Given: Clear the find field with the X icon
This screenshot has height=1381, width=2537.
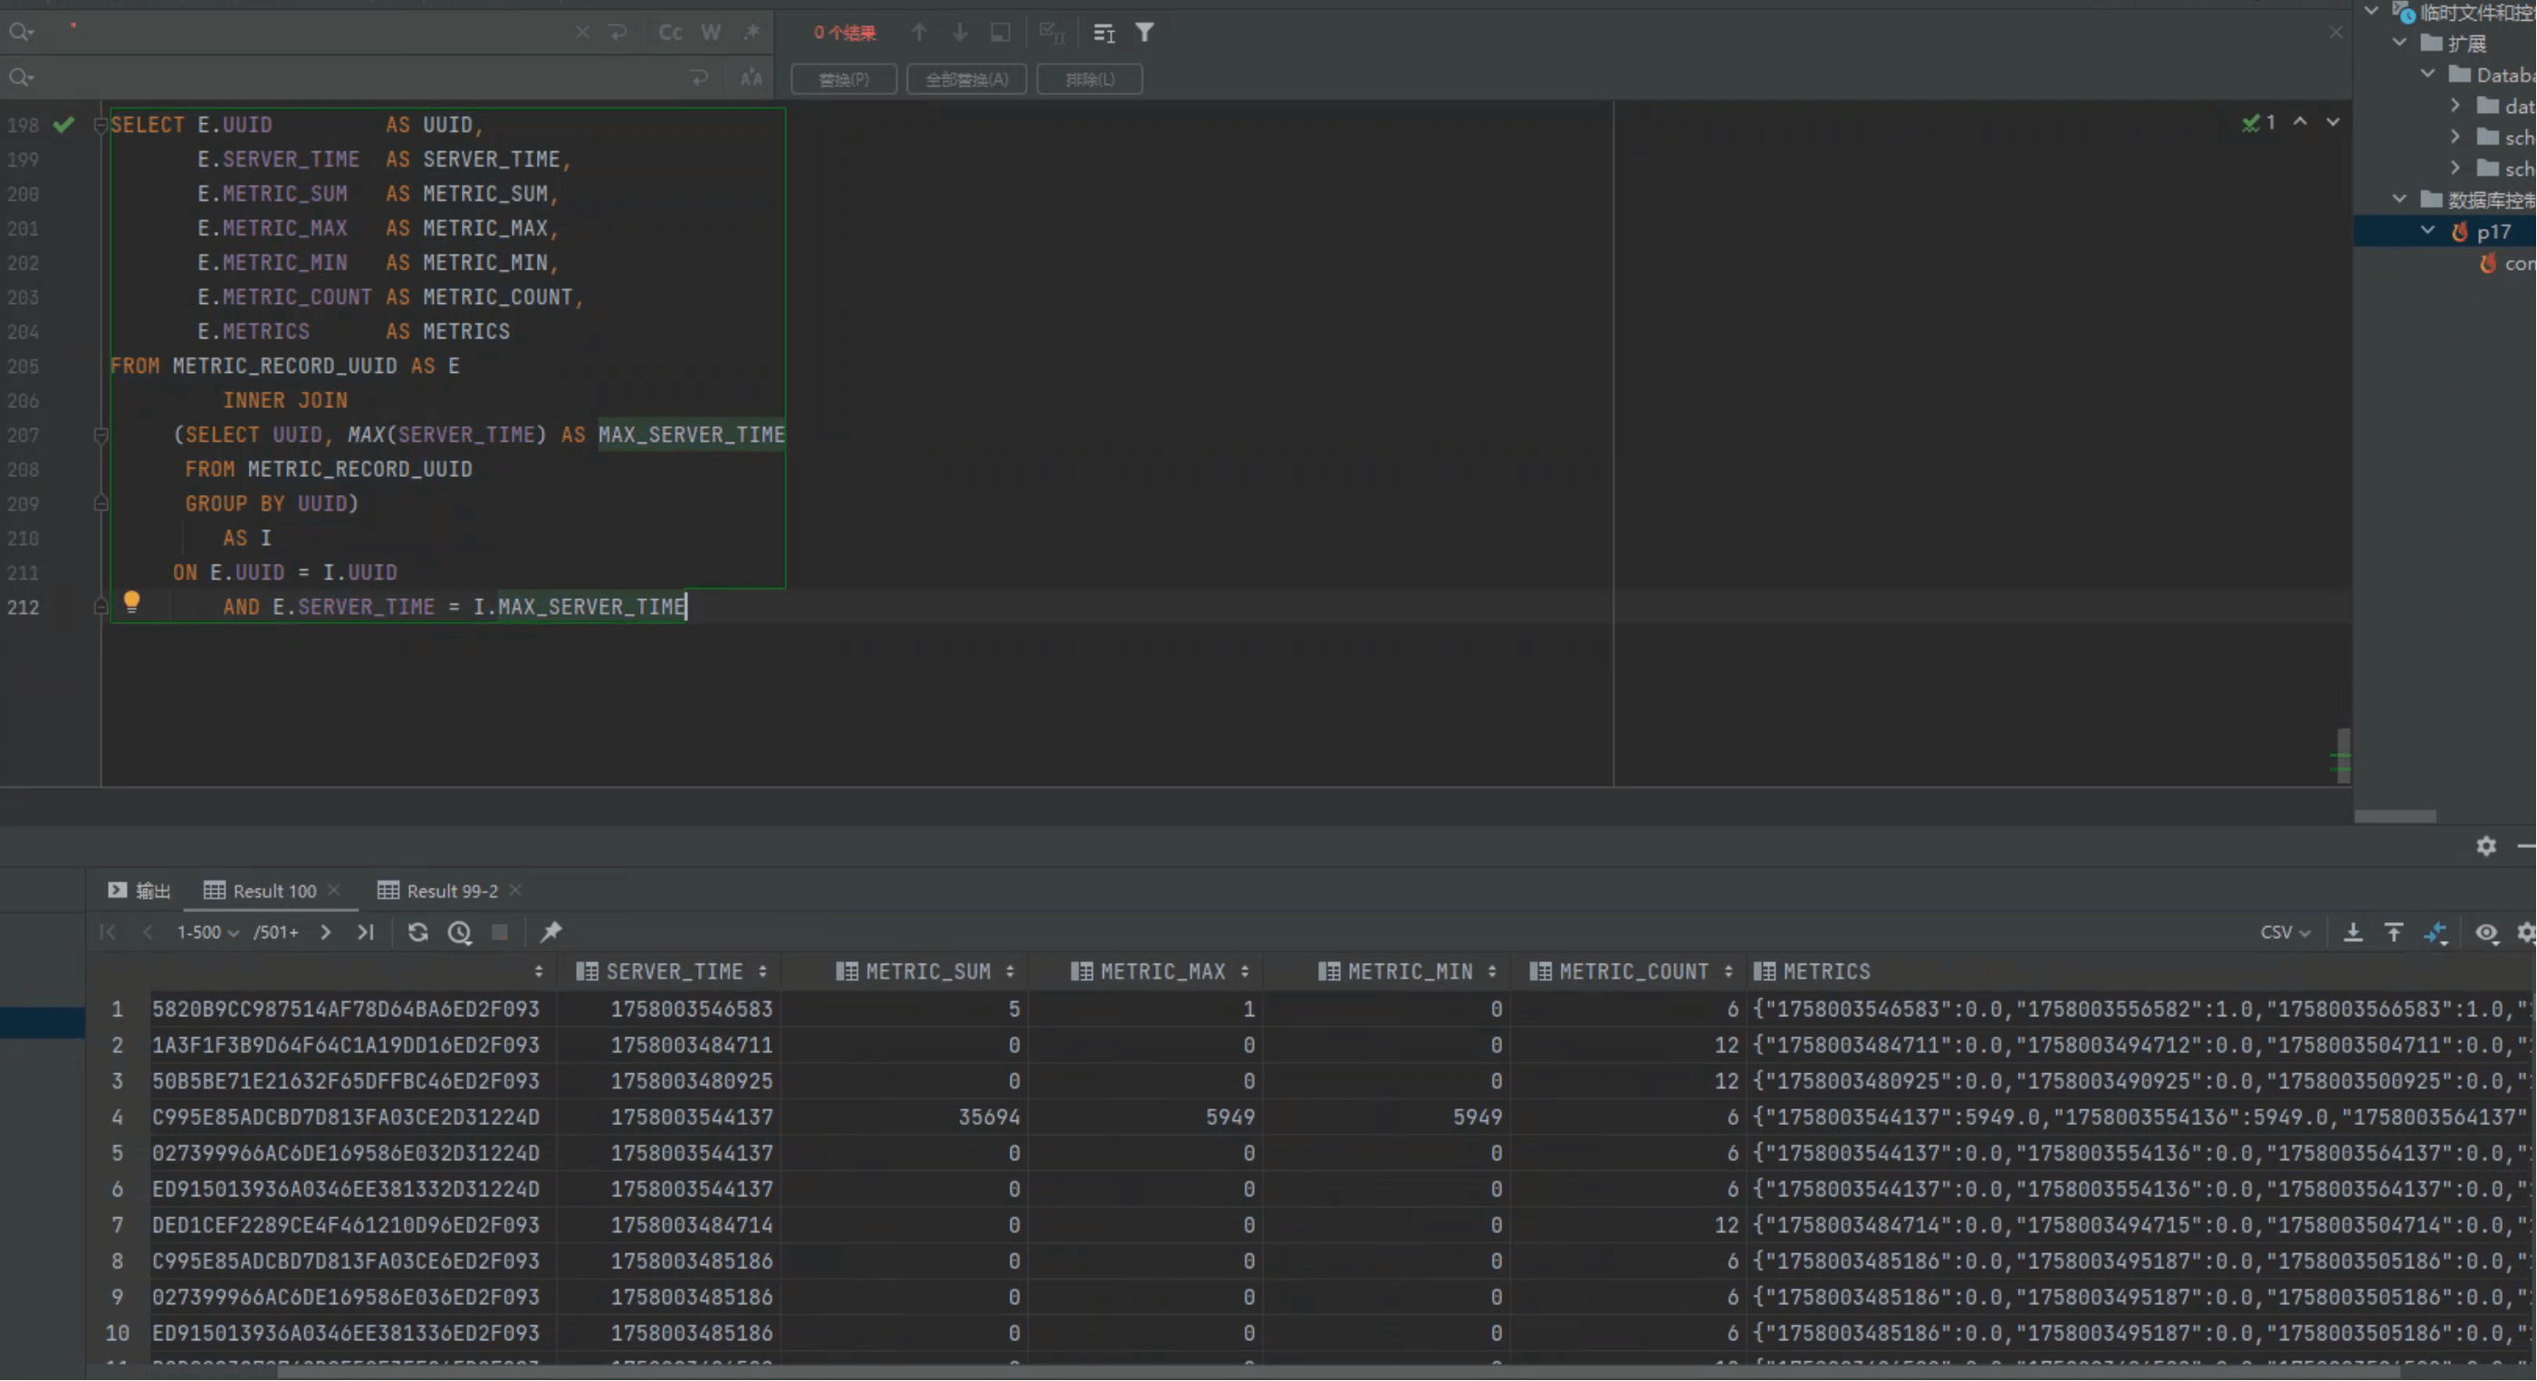Looking at the screenshot, I should coord(582,33).
